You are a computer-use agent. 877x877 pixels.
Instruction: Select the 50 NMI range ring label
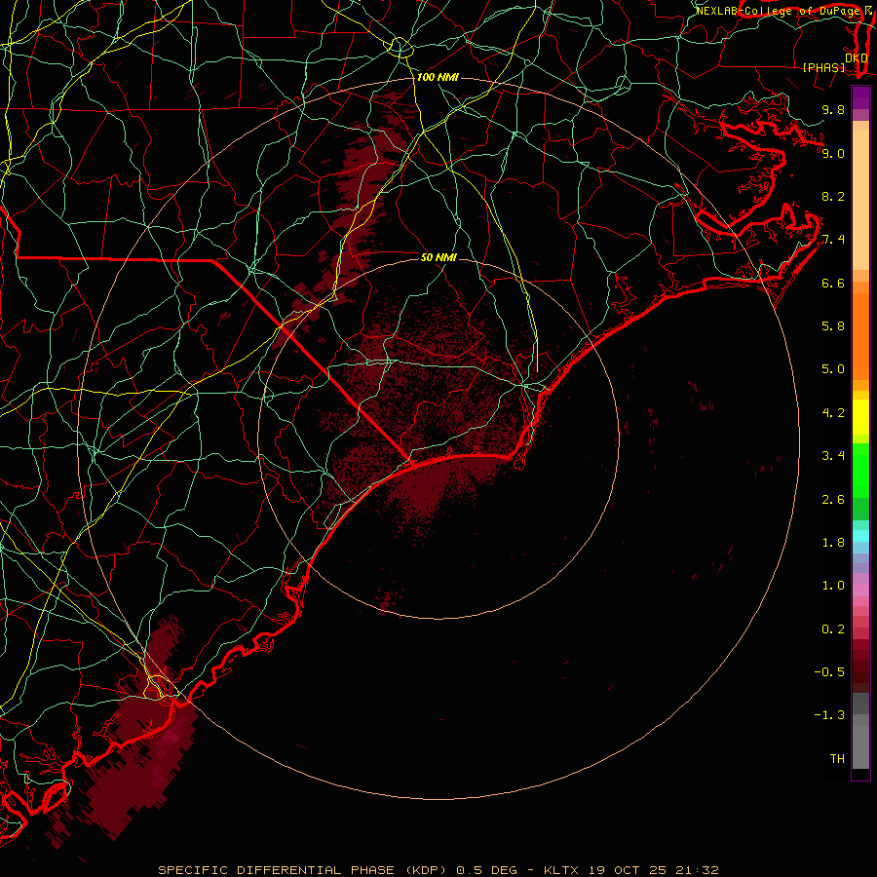tap(438, 257)
